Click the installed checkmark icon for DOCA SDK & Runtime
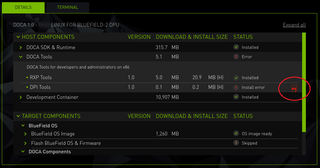The image size is (320, 168). (236, 47)
